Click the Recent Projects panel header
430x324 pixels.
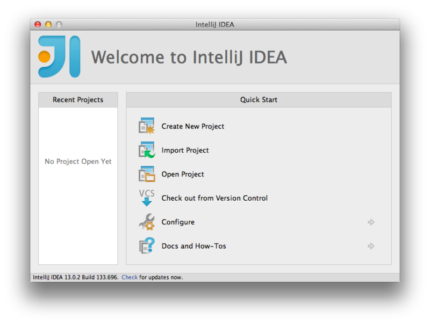pyautogui.click(x=78, y=100)
